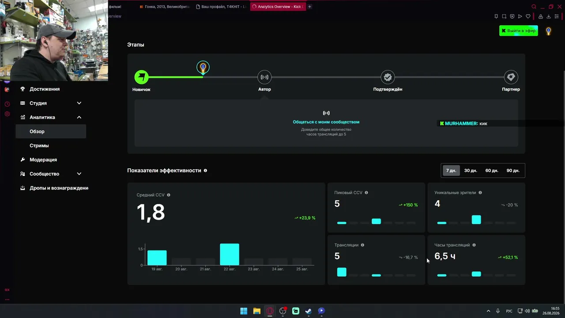Click the Модерация wrench icon
The height and width of the screenshot is (318, 565).
23,159
